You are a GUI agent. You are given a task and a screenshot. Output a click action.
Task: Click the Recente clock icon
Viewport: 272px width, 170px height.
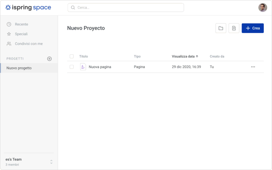click(x=9, y=24)
